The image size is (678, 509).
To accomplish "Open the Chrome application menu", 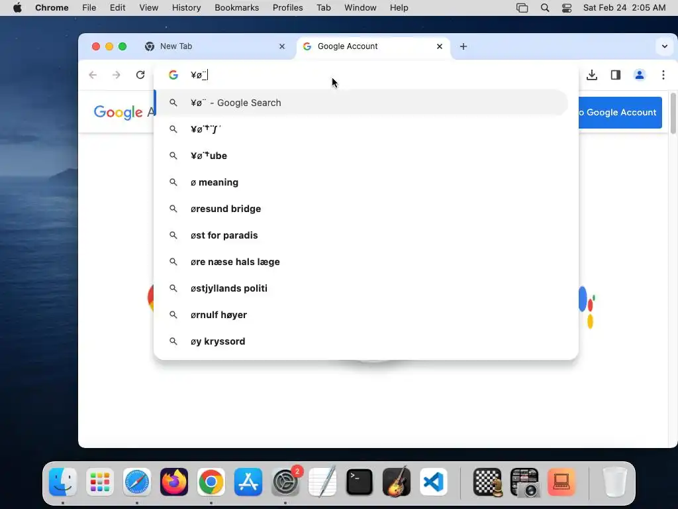I will pyautogui.click(x=52, y=8).
